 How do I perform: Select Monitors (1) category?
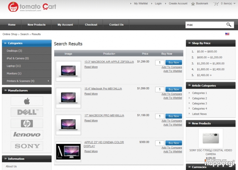(x=27, y=73)
